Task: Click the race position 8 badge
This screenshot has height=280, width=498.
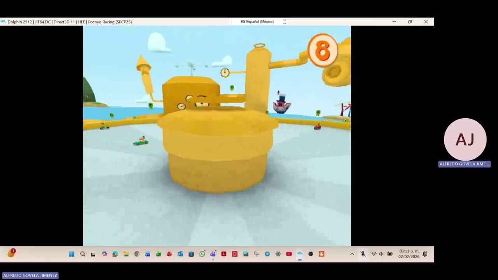Action: 323,51
